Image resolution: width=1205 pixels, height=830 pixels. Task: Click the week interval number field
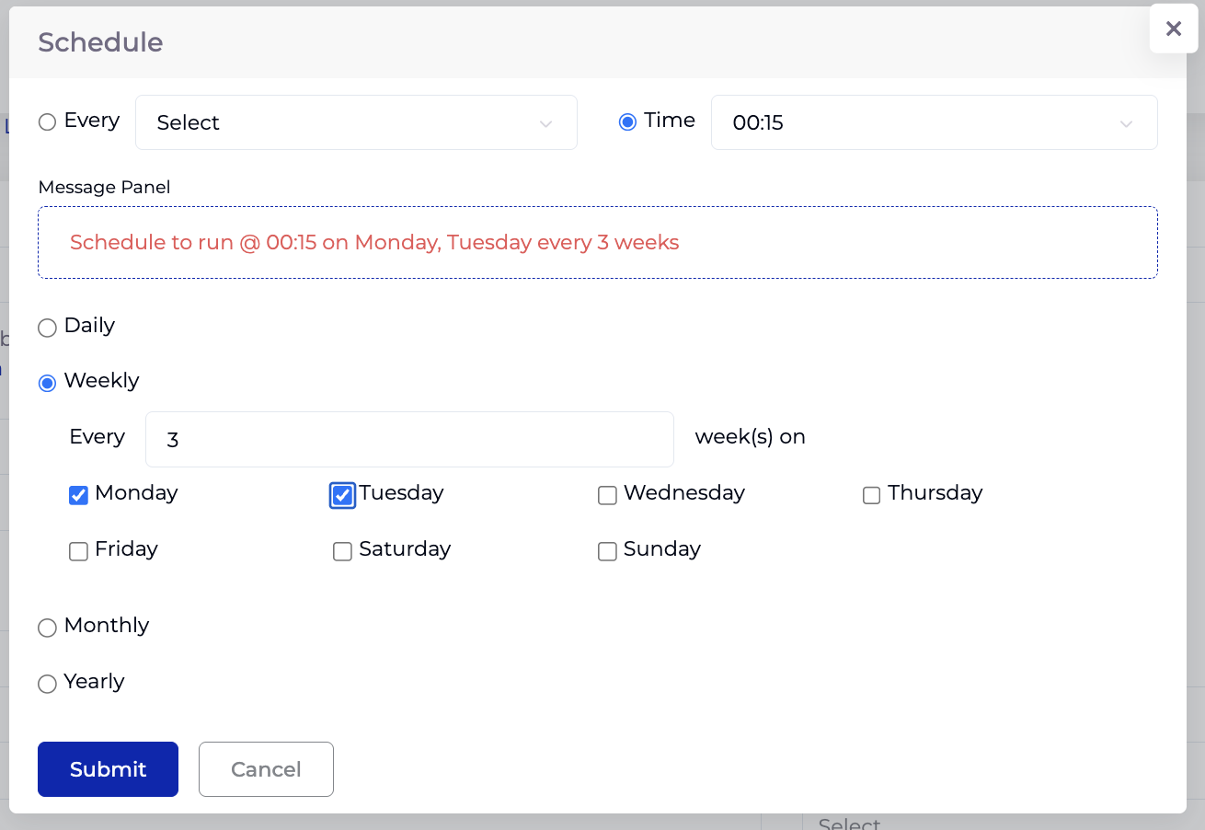point(409,439)
